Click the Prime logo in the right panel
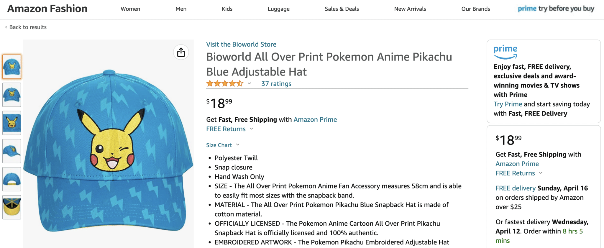This screenshot has width=604, height=248. (505, 51)
